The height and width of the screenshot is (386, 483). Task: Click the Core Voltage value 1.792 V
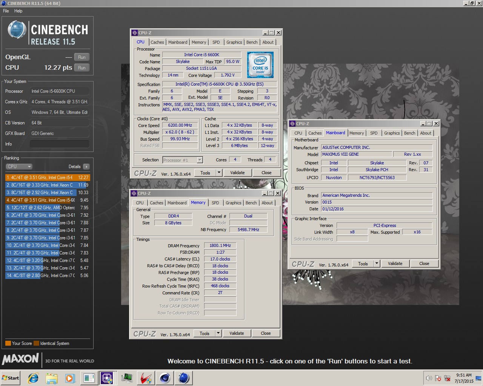pyautogui.click(x=228, y=75)
